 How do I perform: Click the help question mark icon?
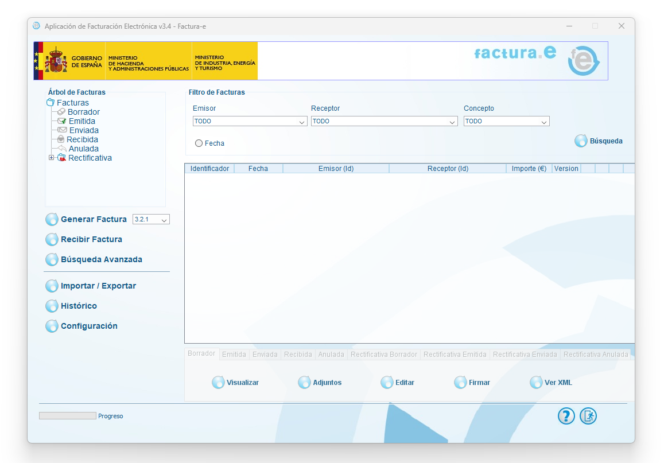coord(566,417)
